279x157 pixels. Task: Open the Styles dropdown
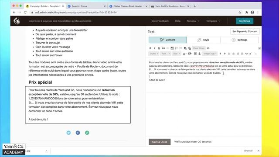154,54
